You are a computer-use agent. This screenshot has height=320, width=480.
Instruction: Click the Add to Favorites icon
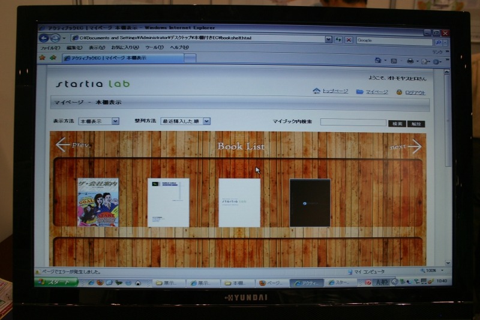click(53, 58)
